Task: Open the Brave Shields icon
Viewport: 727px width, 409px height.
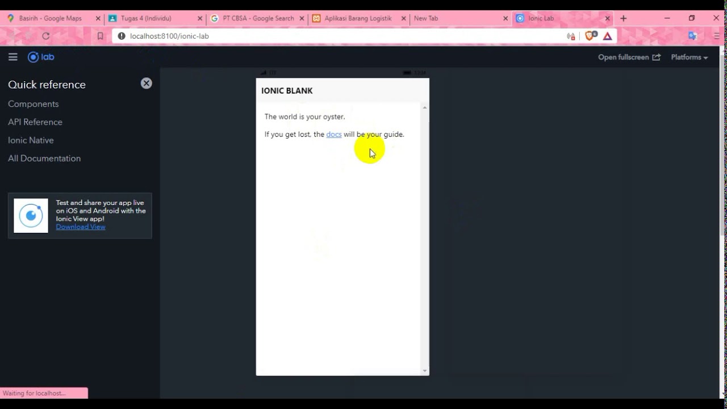Action: pyautogui.click(x=591, y=36)
